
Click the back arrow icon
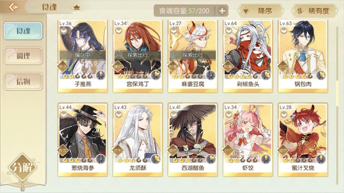(13, 7)
